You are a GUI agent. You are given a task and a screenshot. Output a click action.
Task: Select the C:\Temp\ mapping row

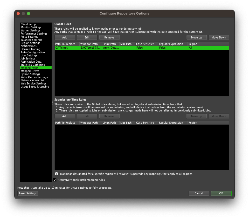tap(104, 48)
